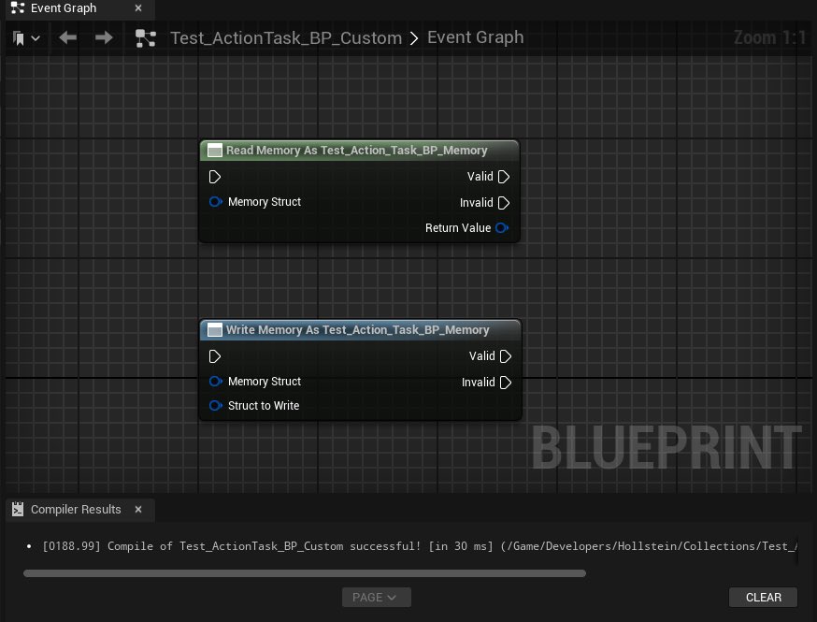The width and height of the screenshot is (817, 622).
Task: Clear the compiler results with CLEAR
Action: pos(764,598)
